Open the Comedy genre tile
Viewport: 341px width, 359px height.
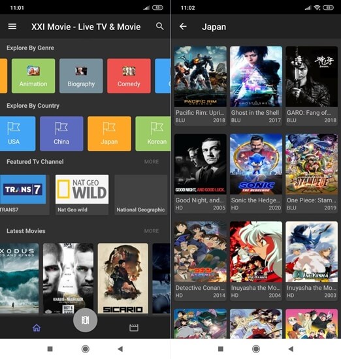point(129,76)
